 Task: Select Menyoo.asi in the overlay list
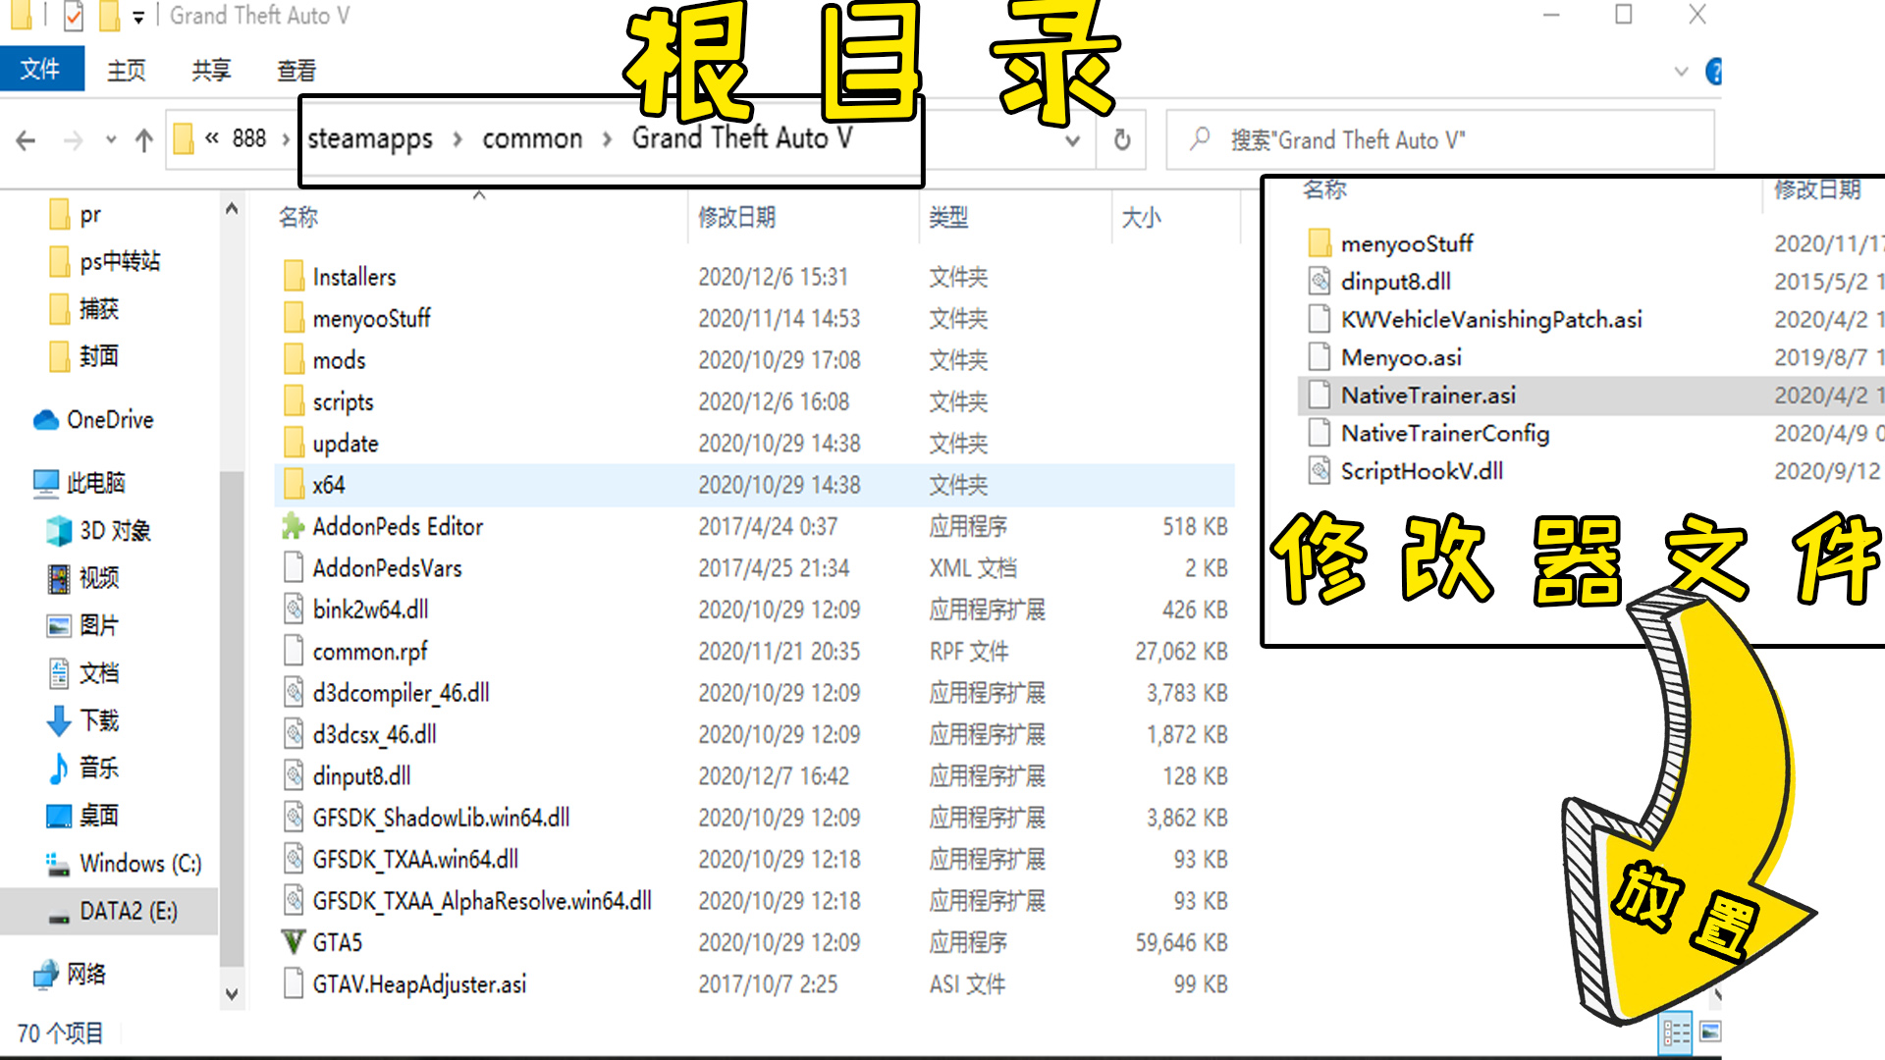(x=1401, y=357)
